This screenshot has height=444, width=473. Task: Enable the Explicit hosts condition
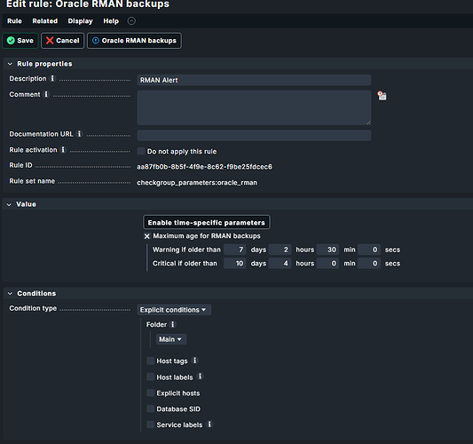[x=150, y=392]
